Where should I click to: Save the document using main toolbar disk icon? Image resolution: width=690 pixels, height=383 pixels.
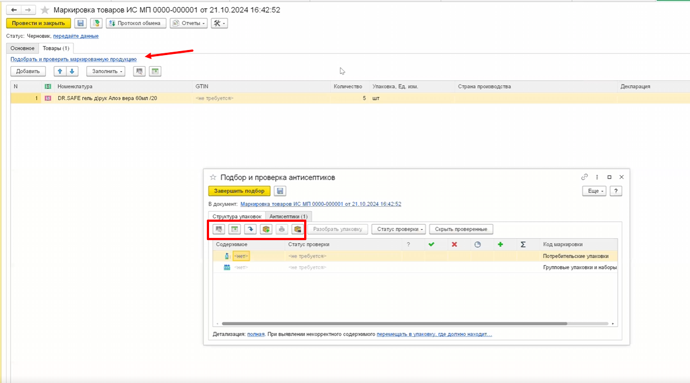click(81, 23)
